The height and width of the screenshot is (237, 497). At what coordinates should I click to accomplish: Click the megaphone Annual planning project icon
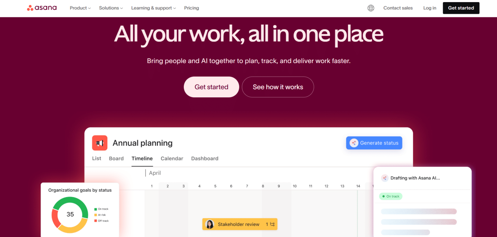click(100, 143)
